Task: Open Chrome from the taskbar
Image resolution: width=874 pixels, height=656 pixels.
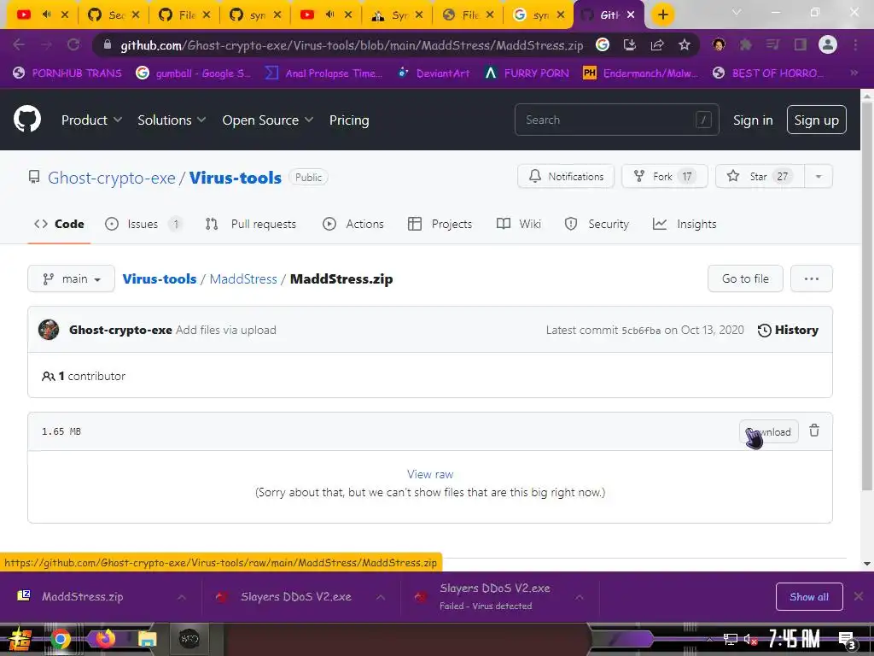Action: point(61,639)
